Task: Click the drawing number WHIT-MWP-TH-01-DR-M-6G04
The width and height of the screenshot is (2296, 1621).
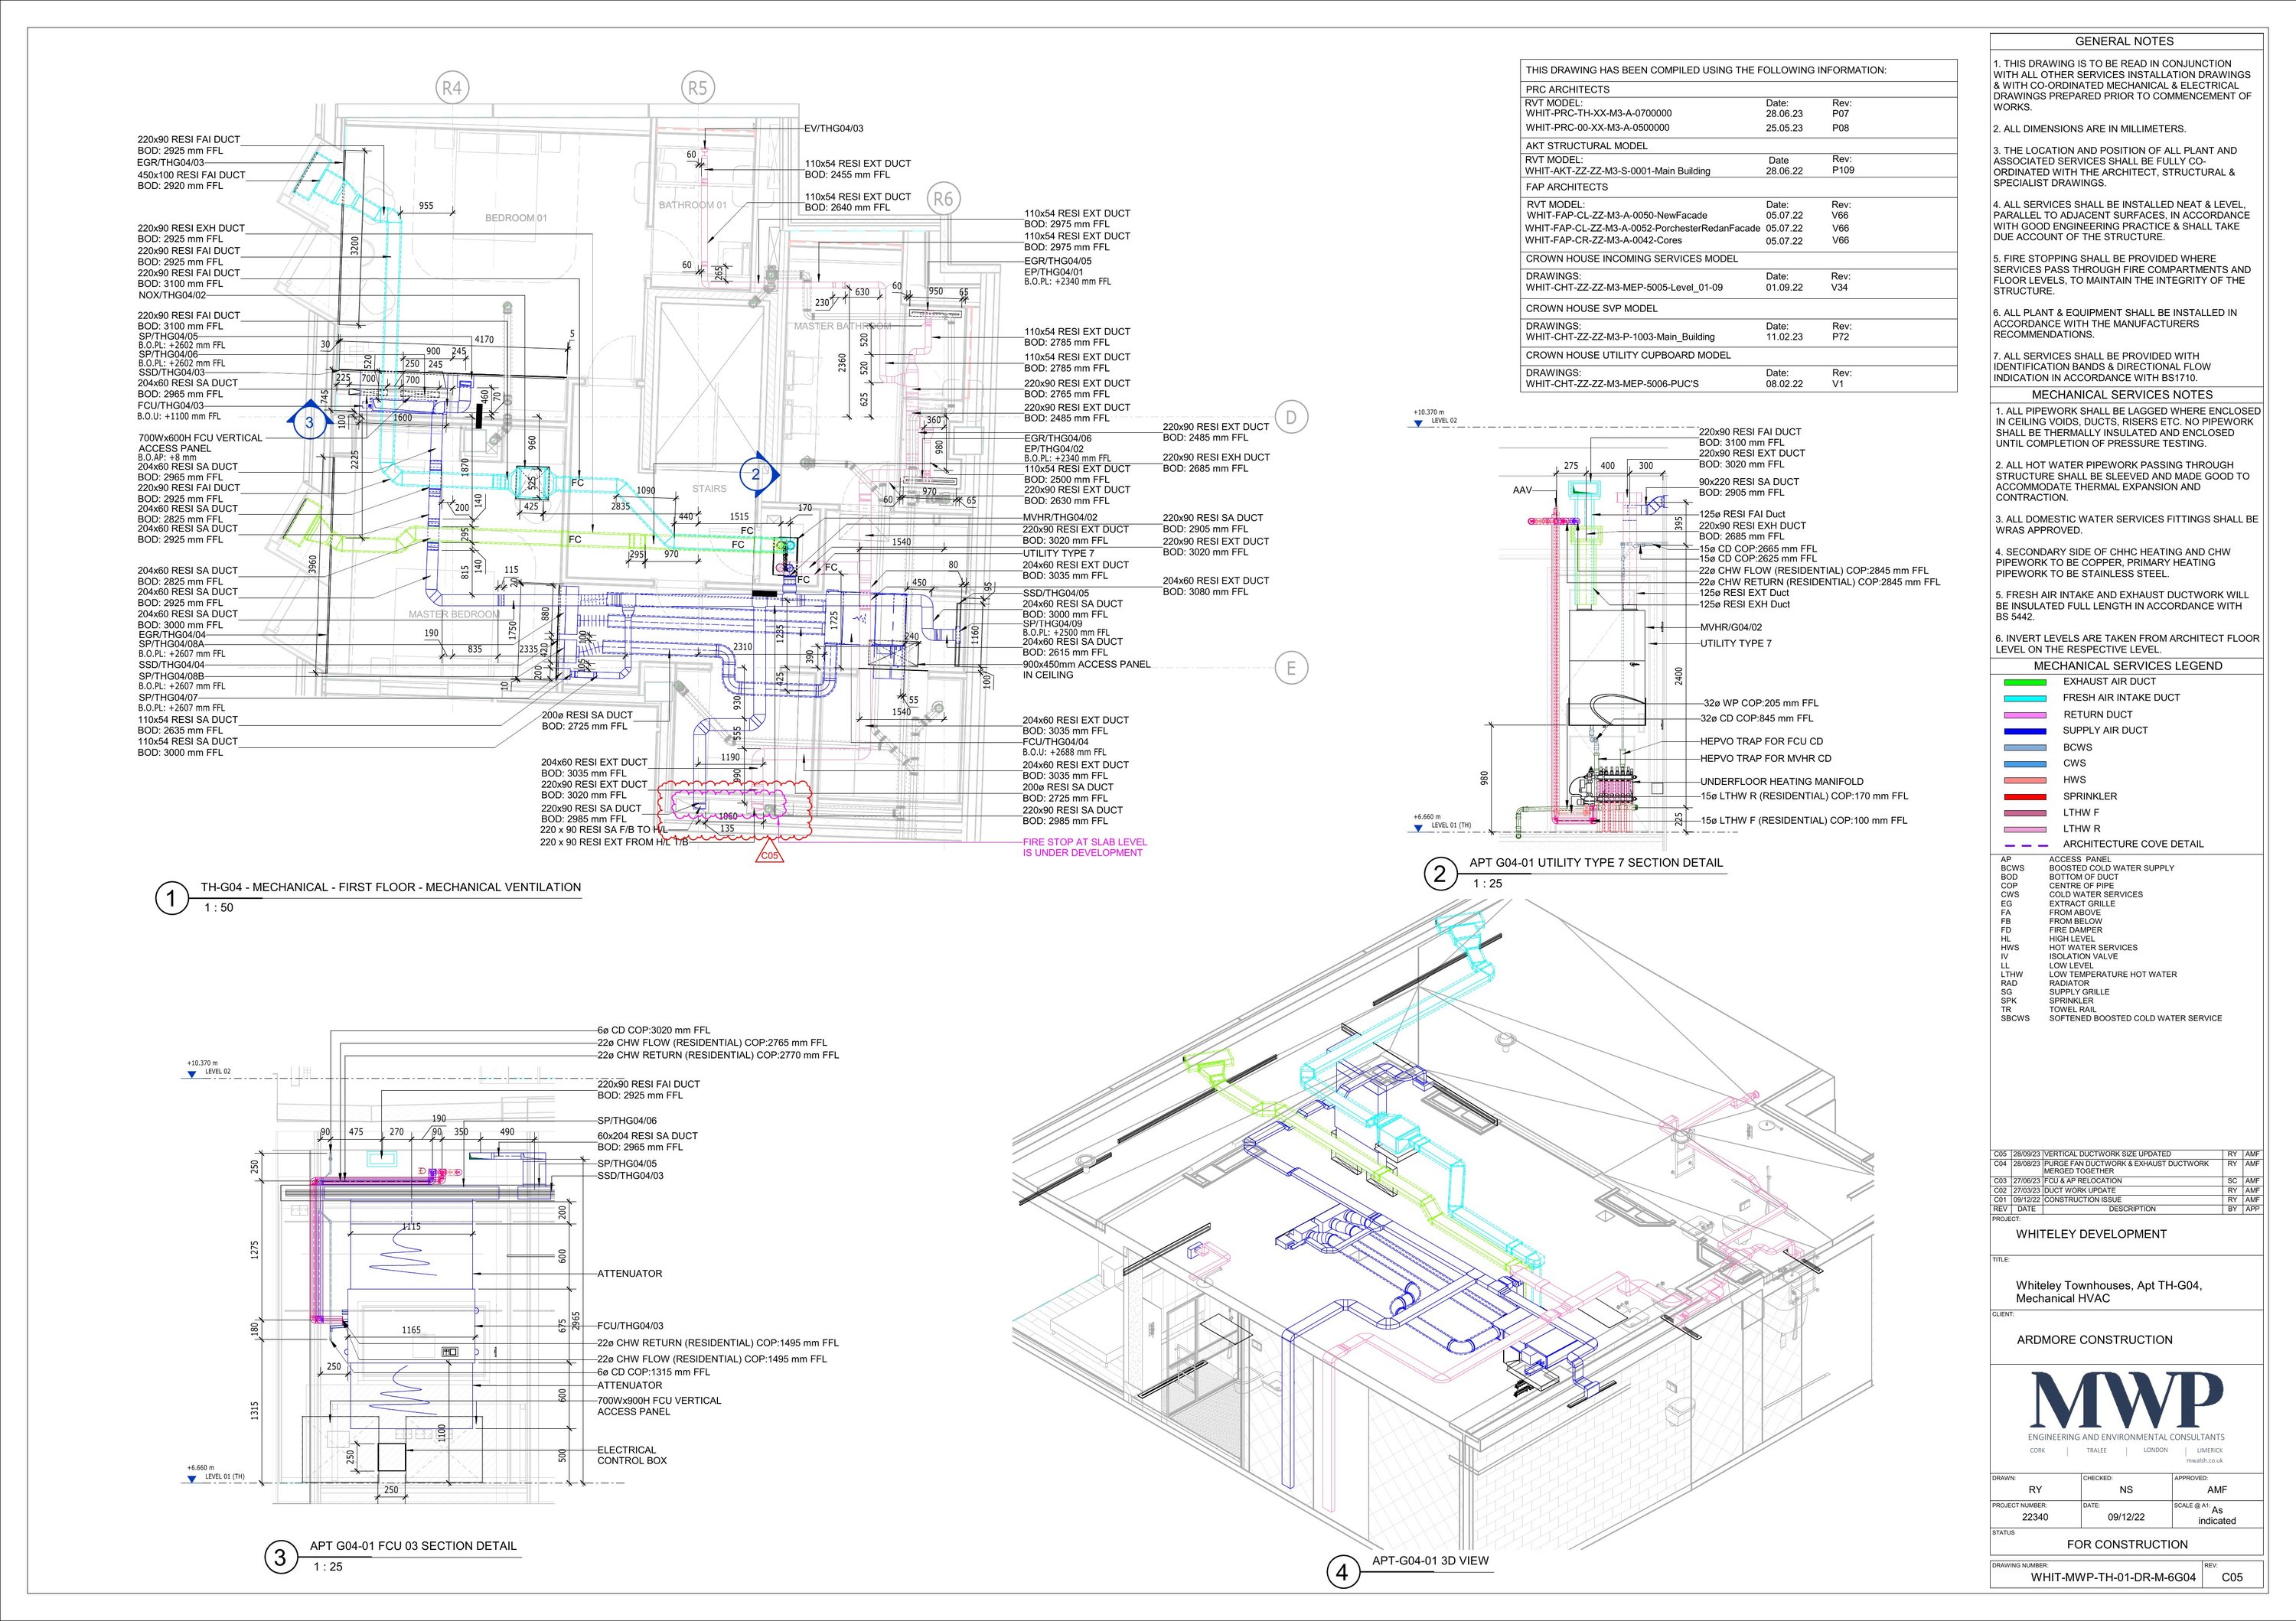Action: click(2113, 1578)
